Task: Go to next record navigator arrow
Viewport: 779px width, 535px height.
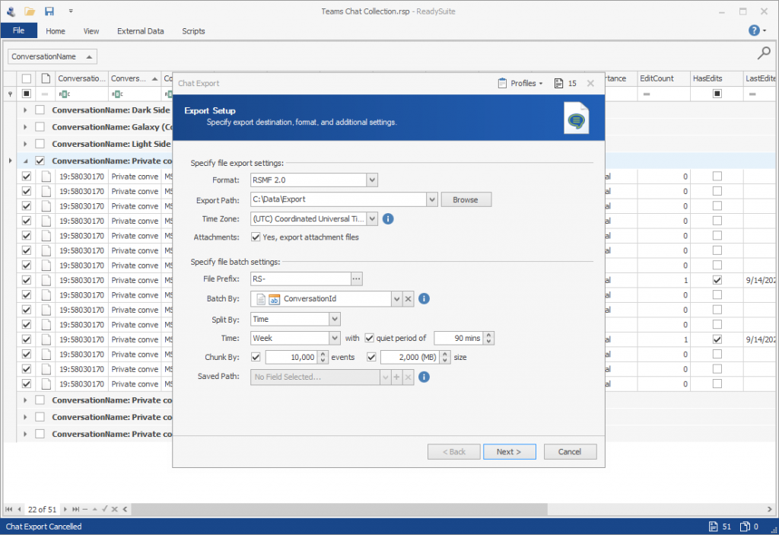Action: [x=65, y=509]
